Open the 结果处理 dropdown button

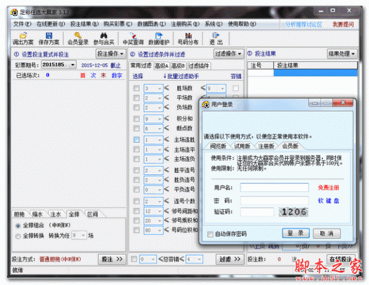point(342,54)
